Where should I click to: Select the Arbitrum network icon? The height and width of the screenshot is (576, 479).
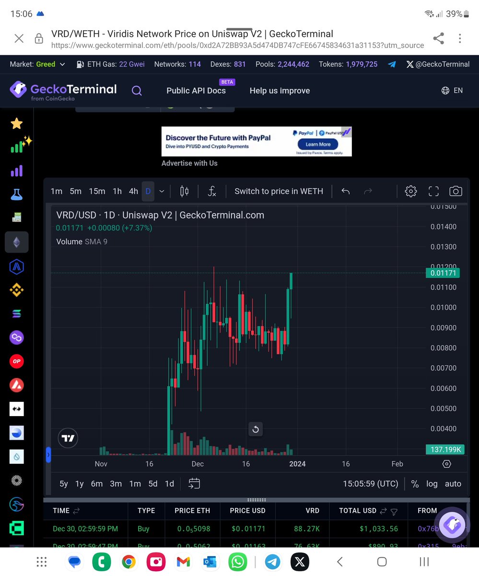(x=17, y=266)
